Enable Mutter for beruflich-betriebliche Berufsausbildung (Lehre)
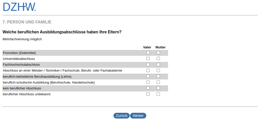This screenshot has height=121, width=260. [x=158, y=76]
